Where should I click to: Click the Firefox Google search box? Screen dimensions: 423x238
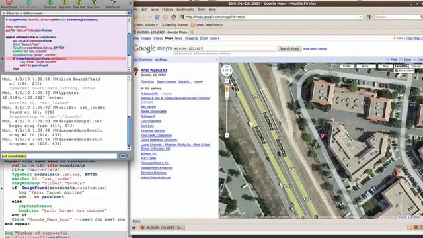[398, 17]
